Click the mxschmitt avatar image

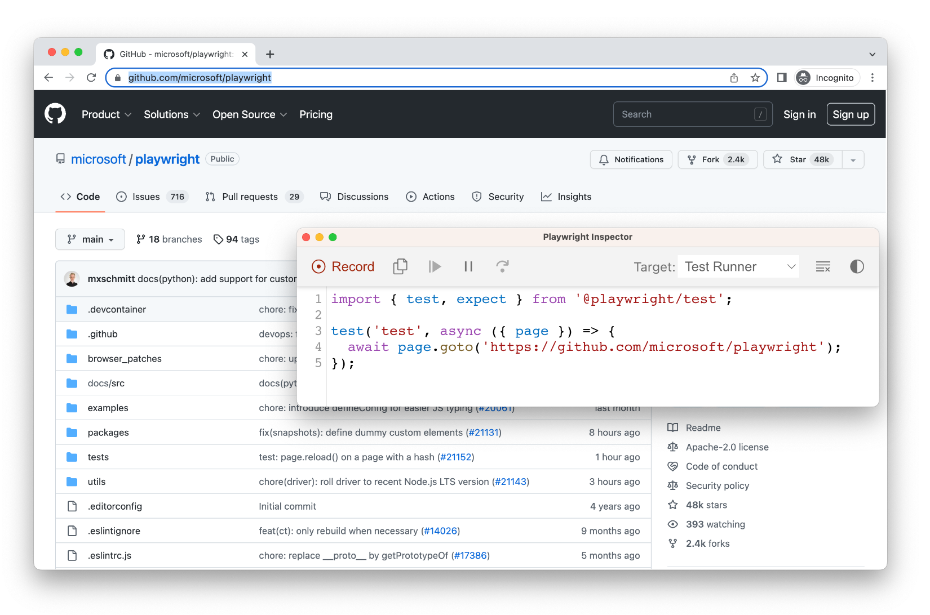(72, 279)
